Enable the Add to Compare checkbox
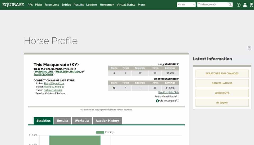254x145 pixels. (178, 100)
